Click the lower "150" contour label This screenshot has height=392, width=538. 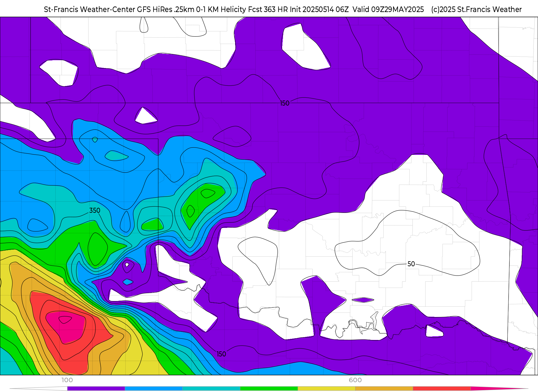click(221, 354)
